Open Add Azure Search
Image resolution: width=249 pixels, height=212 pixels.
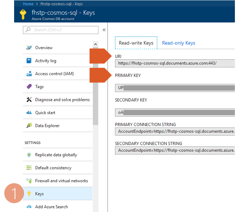point(58,206)
